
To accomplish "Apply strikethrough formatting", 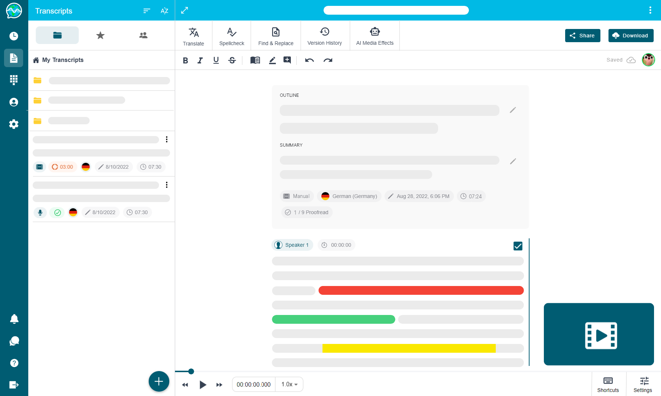I will (232, 60).
